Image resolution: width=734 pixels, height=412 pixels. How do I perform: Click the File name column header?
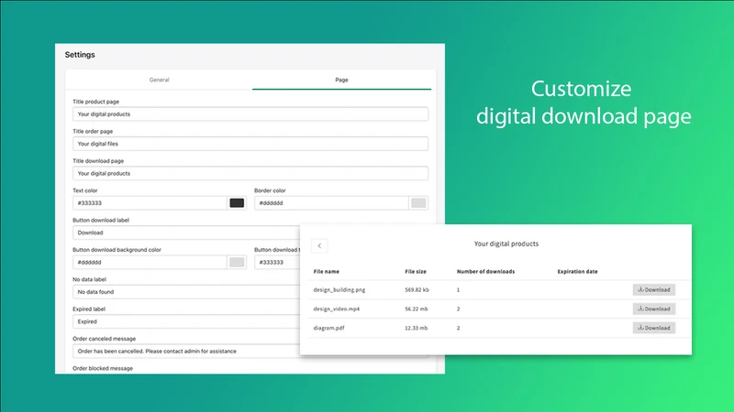click(327, 271)
